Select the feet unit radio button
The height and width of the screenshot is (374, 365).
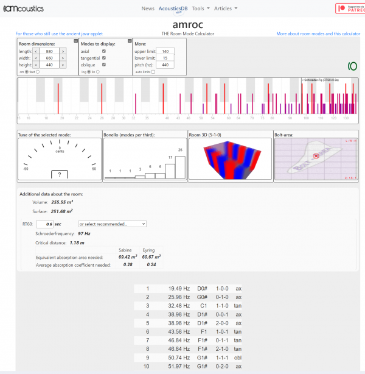point(38,72)
